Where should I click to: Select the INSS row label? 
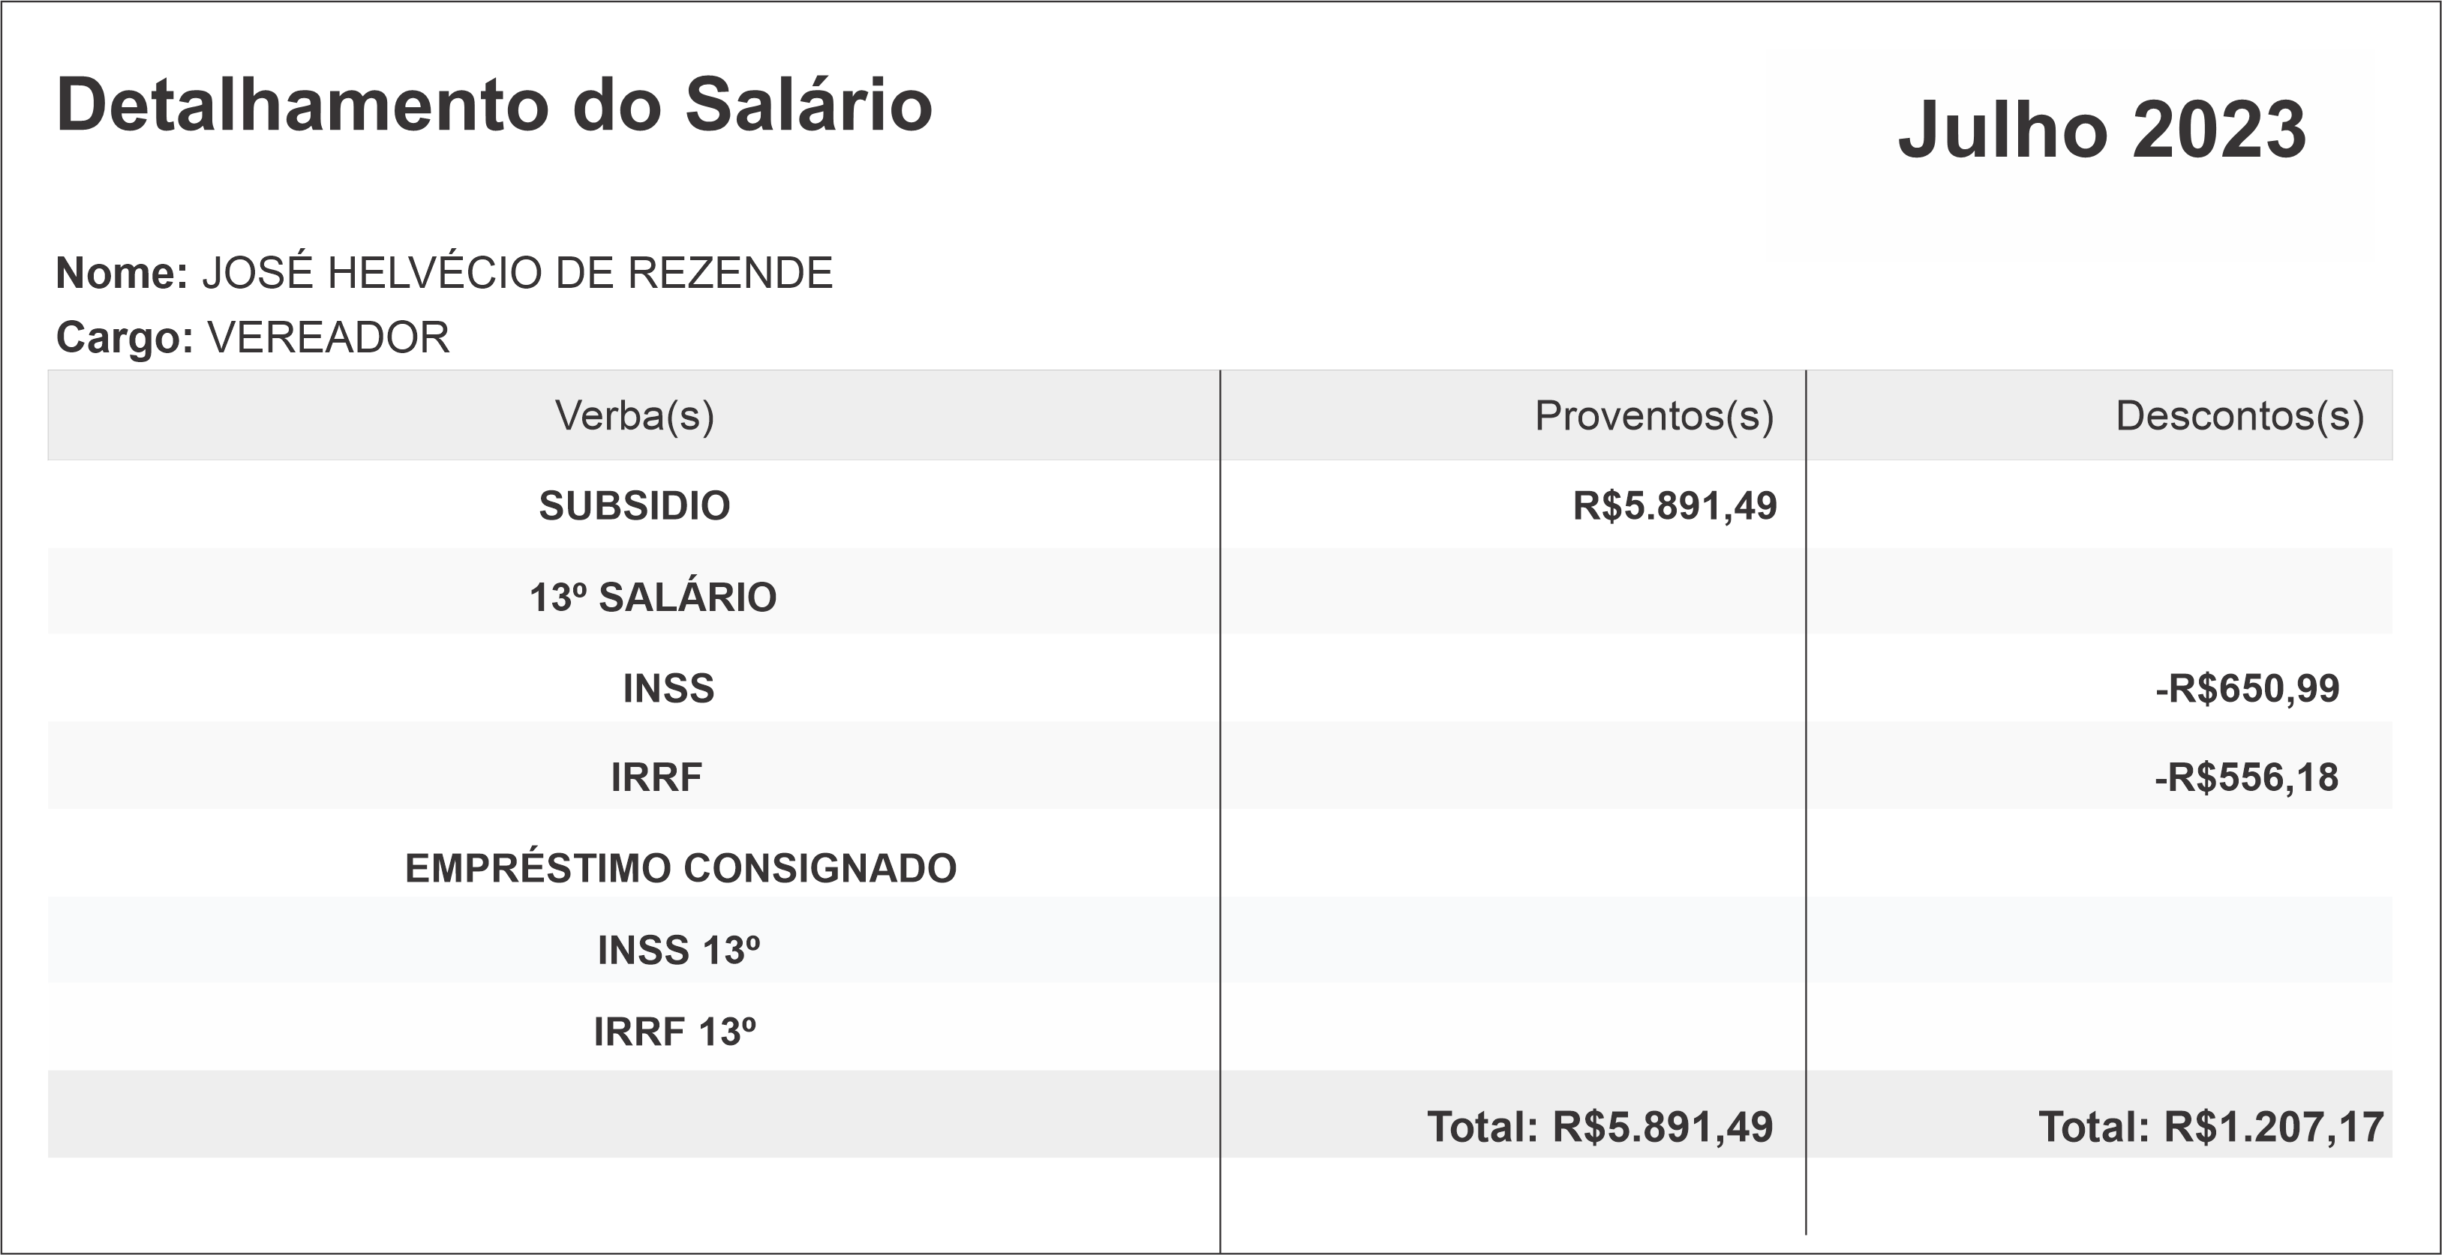[668, 688]
